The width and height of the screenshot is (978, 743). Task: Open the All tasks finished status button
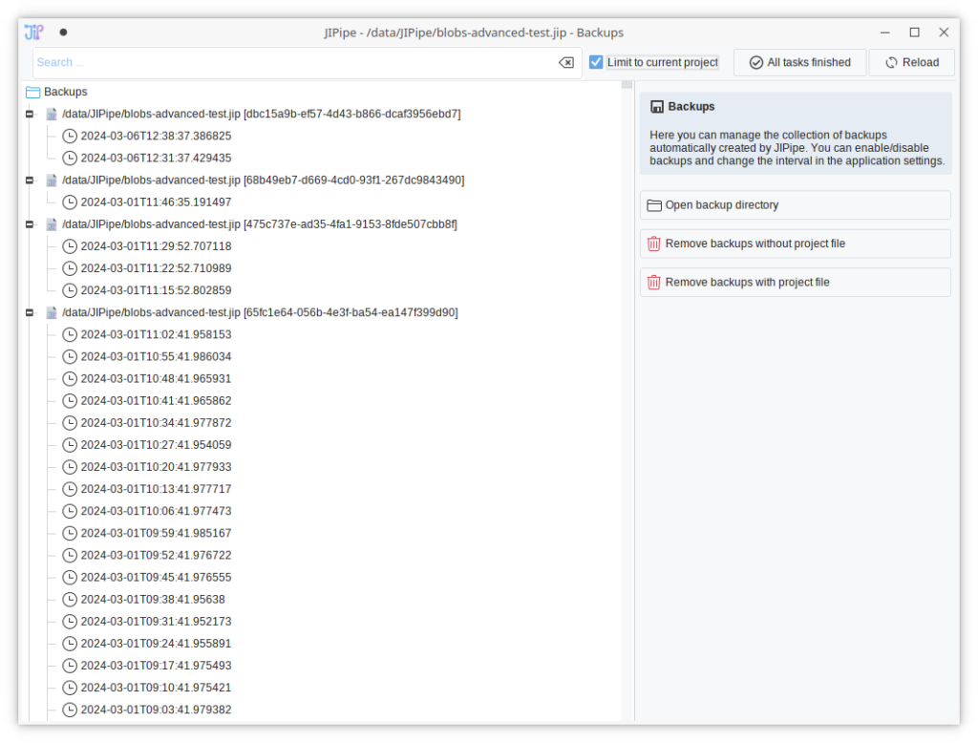point(799,62)
